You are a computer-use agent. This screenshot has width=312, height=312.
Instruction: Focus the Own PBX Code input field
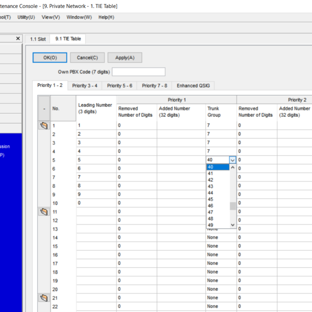tap(138, 72)
